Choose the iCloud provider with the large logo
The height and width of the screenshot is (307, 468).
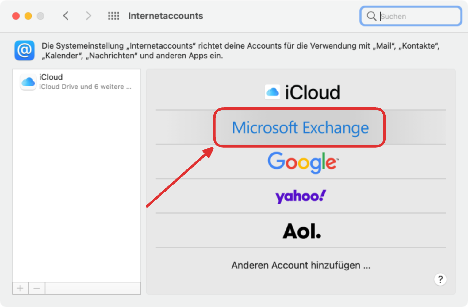(302, 92)
